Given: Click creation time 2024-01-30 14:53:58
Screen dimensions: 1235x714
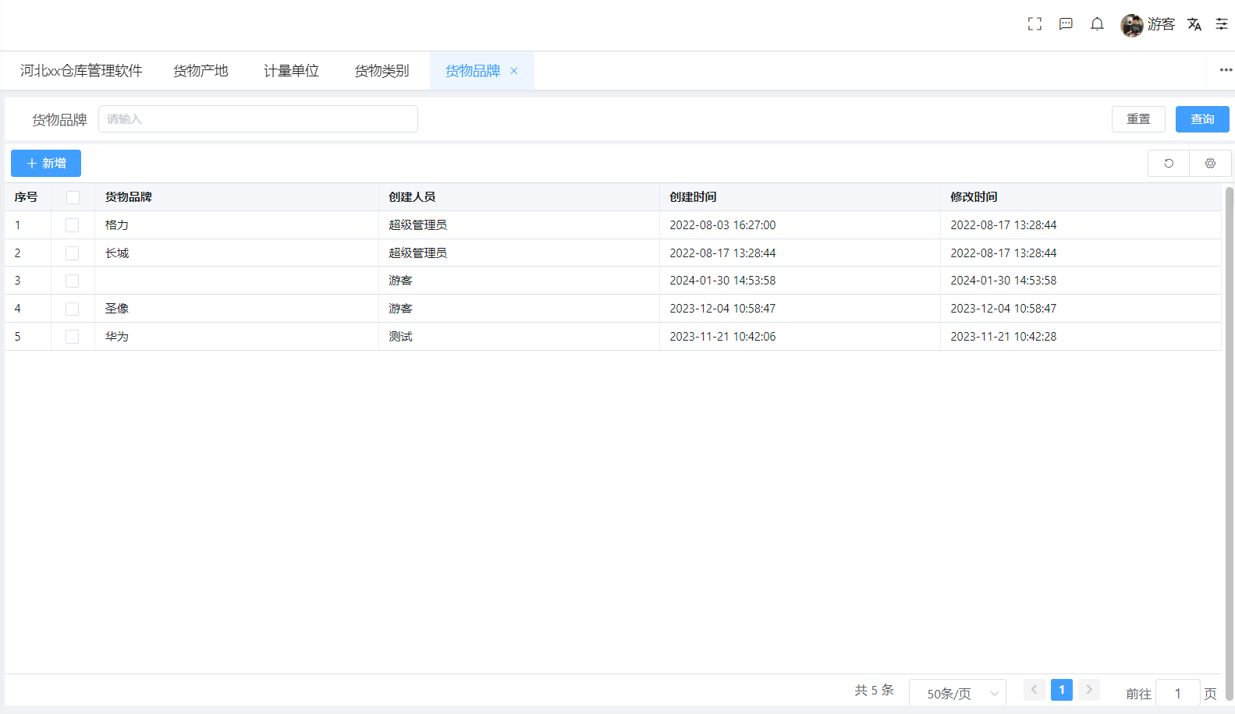Looking at the screenshot, I should [x=722, y=281].
